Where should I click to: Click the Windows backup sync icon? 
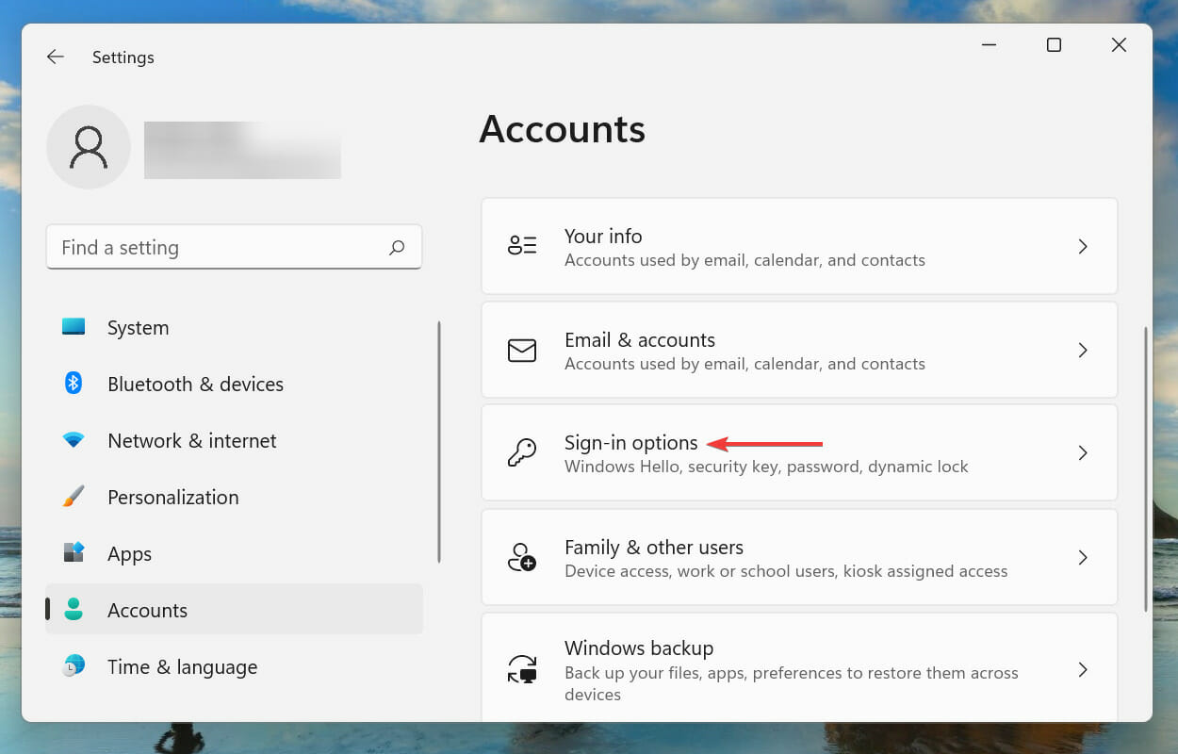click(522, 669)
